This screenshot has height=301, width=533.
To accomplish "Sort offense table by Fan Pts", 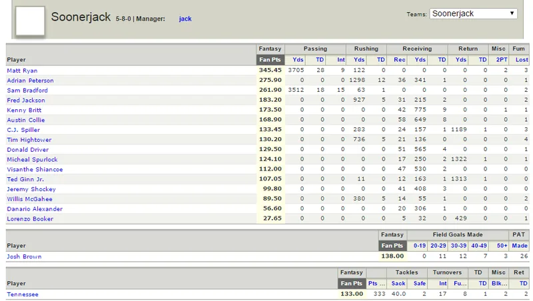I will pos(270,60).
